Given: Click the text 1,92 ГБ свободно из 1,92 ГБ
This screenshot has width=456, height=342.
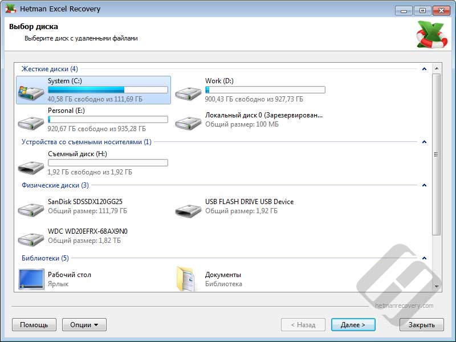Looking at the screenshot, I should (x=90, y=172).
